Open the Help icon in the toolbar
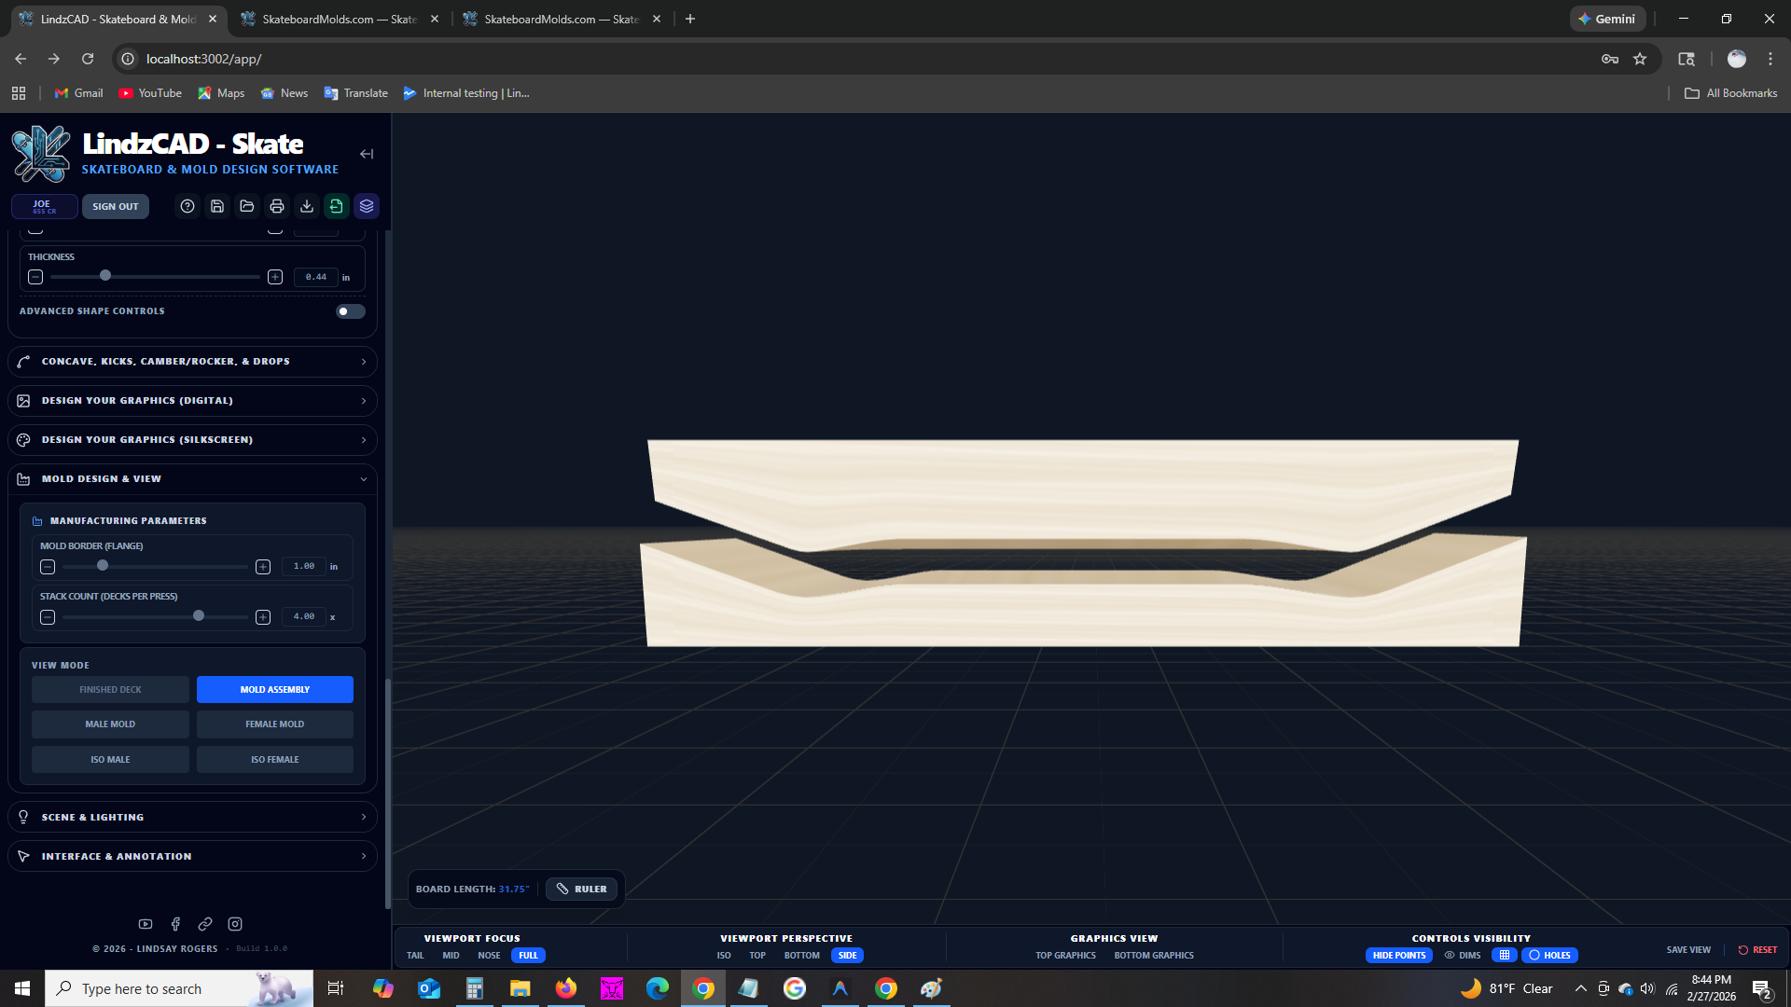This screenshot has width=1791, height=1007. 187,206
